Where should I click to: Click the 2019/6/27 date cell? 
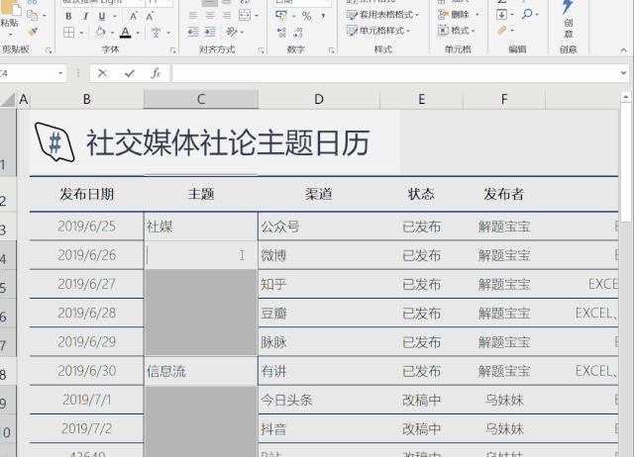point(86,284)
